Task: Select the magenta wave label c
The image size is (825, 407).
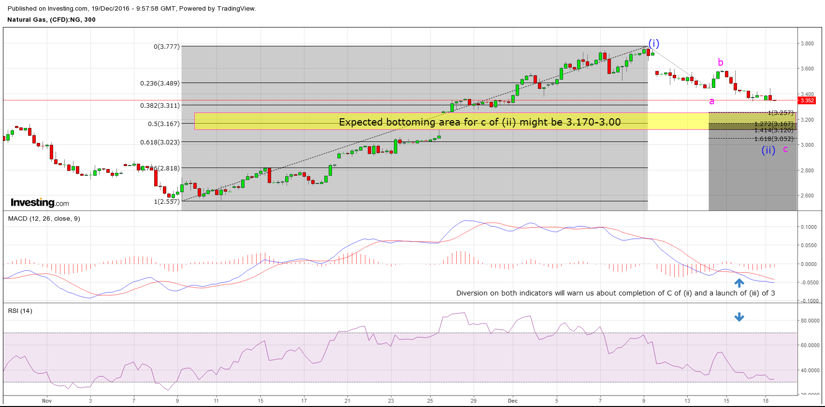Action: point(785,149)
